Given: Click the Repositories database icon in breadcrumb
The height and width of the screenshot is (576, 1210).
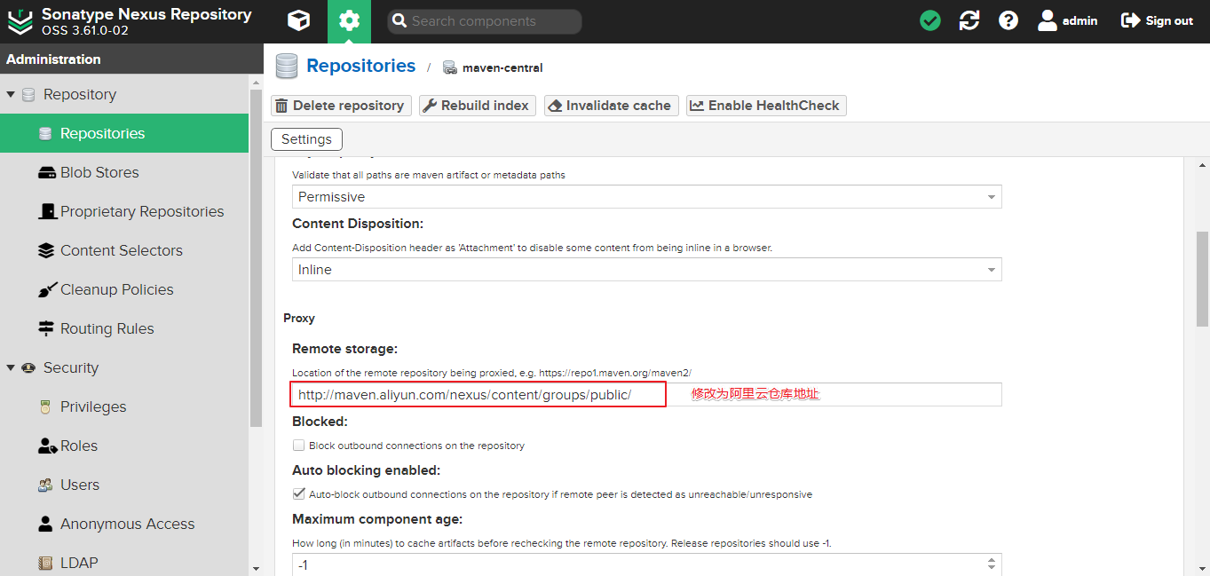Looking at the screenshot, I should (x=287, y=67).
